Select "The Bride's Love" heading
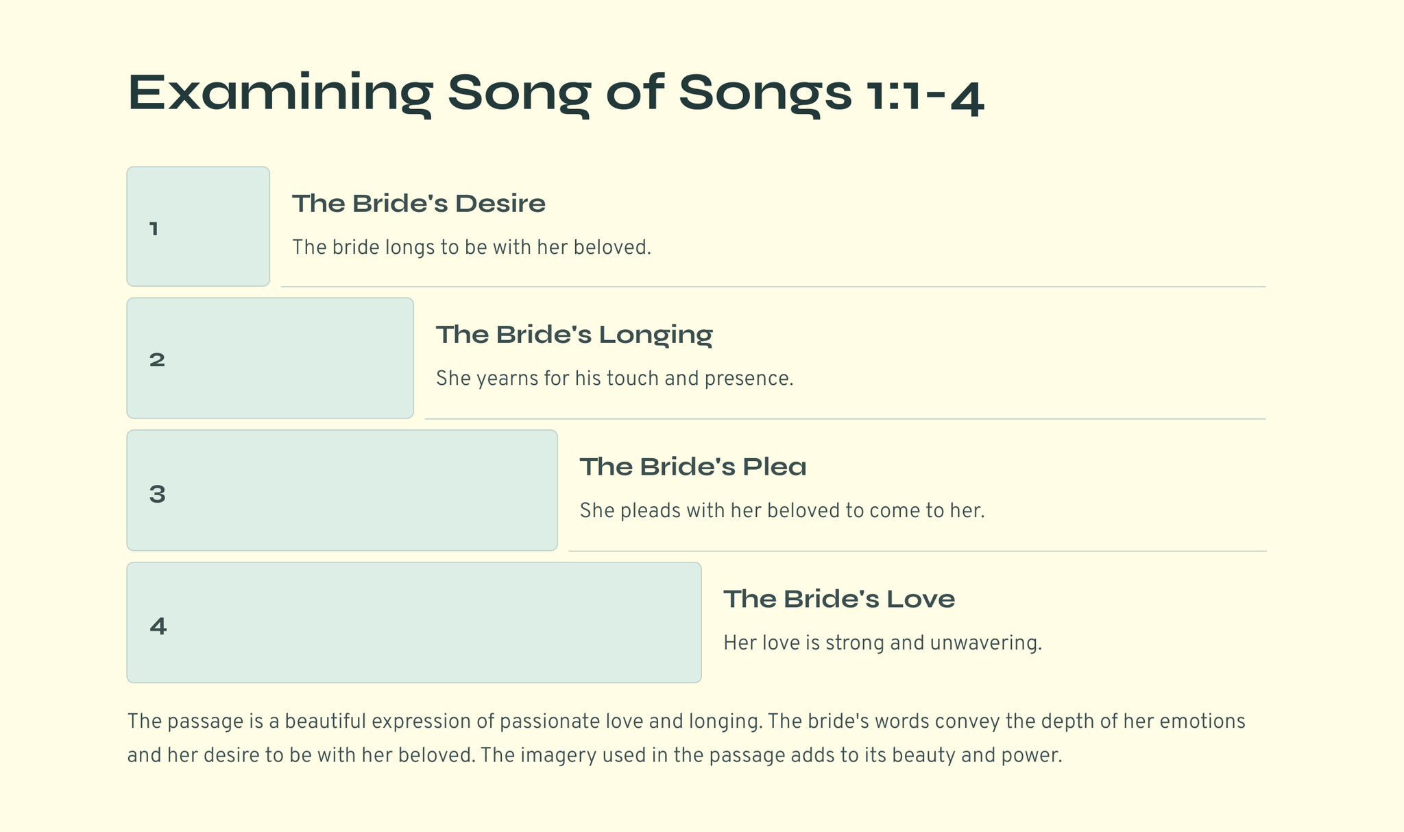This screenshot has height=832, width=1404. [x=839, y=599]
